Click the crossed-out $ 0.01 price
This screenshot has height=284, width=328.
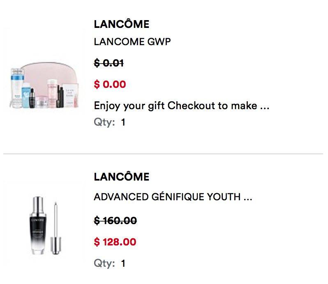click(x=109, y=63)
